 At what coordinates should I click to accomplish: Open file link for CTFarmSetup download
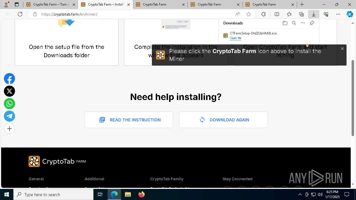point(236,38)
